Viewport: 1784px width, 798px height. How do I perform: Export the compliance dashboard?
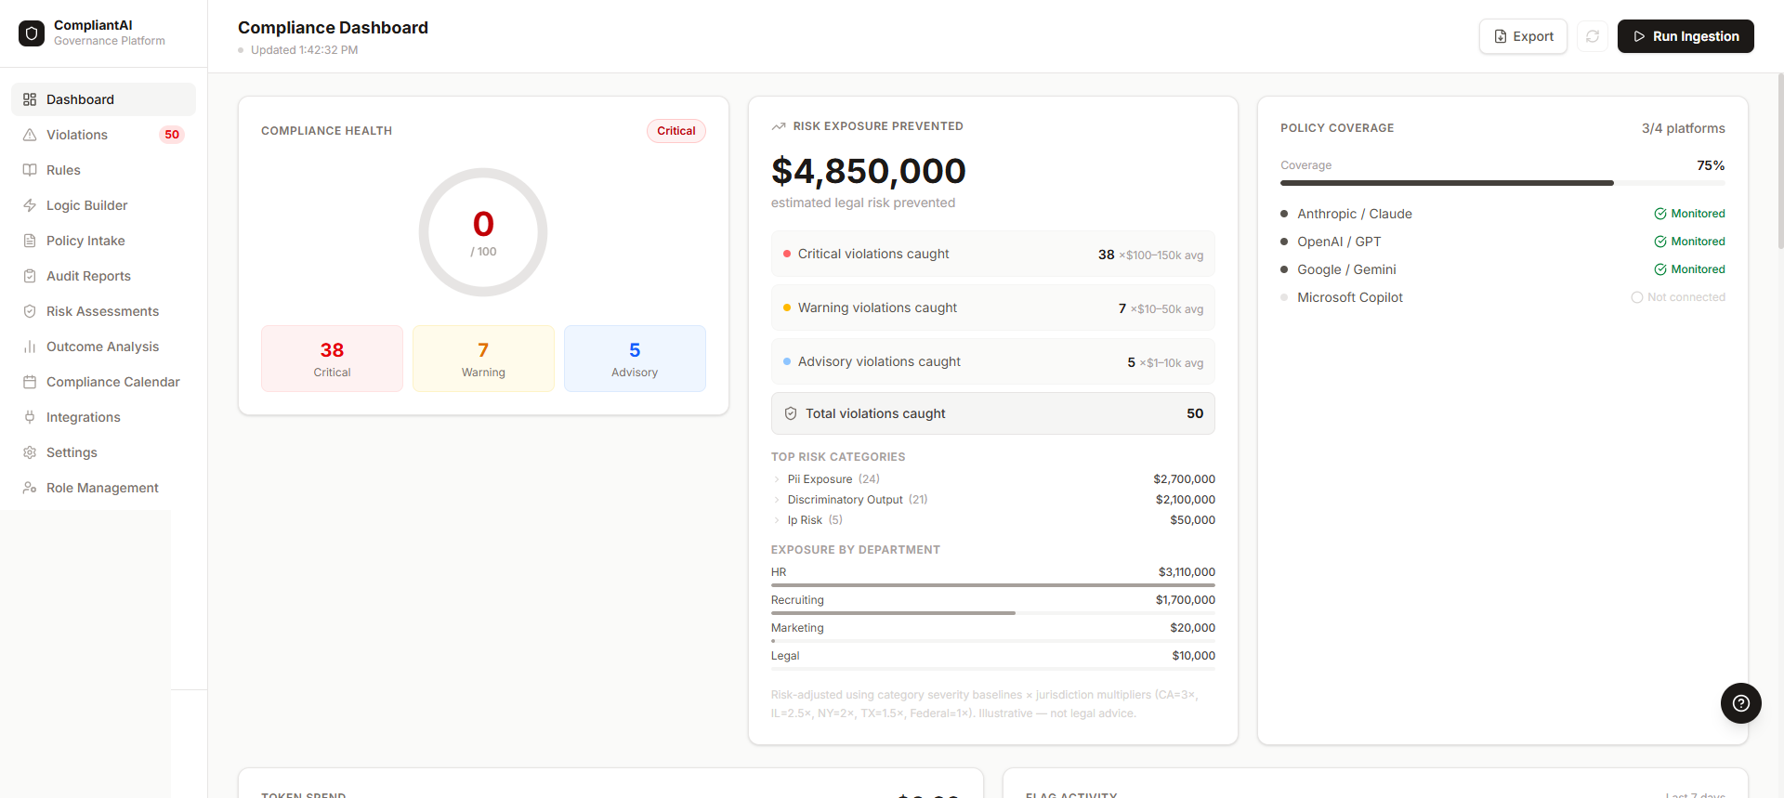(1523, 36)
